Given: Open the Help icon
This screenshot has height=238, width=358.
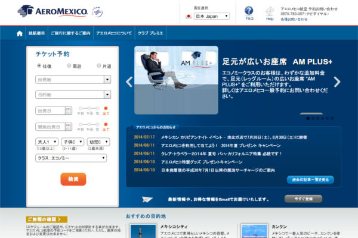Looking at the screenshot, I should 270,11.
